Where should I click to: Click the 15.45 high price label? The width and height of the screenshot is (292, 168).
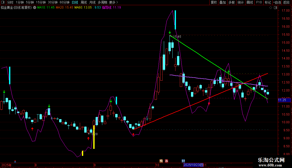(x=177, y=37)
